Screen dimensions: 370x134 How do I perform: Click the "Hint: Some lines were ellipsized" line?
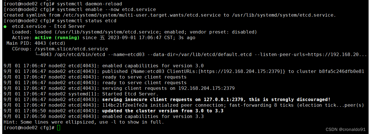[84, 122]
